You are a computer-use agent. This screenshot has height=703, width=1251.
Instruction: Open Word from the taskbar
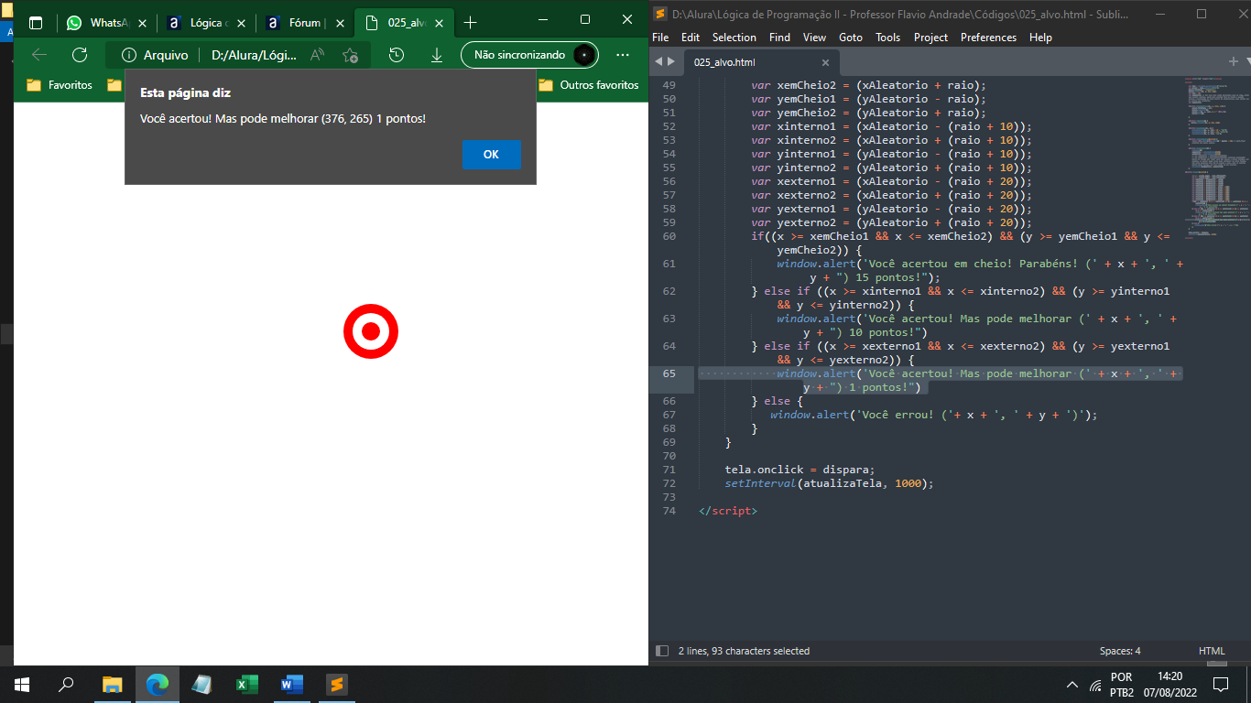291,684
